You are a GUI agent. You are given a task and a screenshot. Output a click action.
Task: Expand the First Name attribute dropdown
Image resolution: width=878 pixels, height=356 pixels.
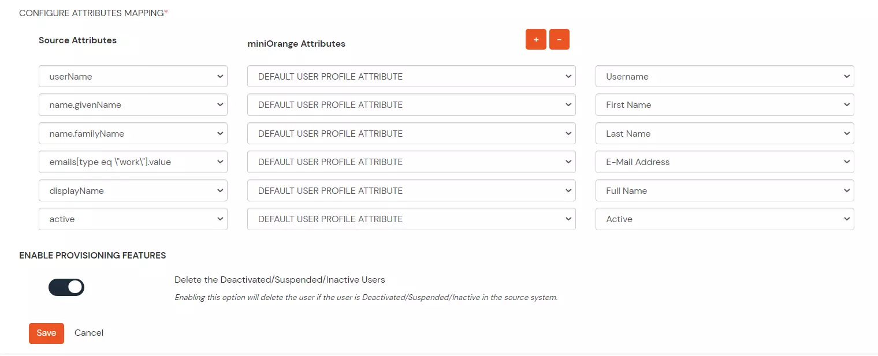(x=724, y=104)
